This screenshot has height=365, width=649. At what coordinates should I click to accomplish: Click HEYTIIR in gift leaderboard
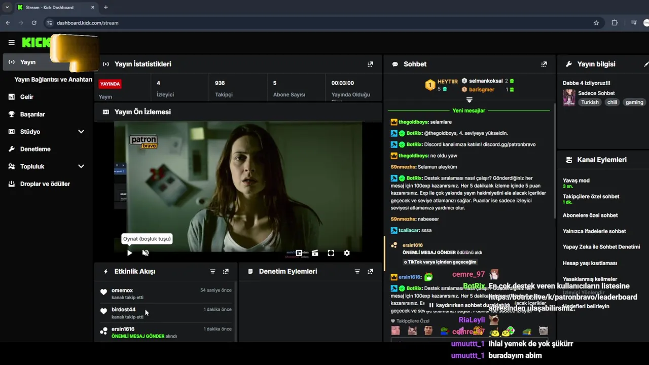pos(447,81)
